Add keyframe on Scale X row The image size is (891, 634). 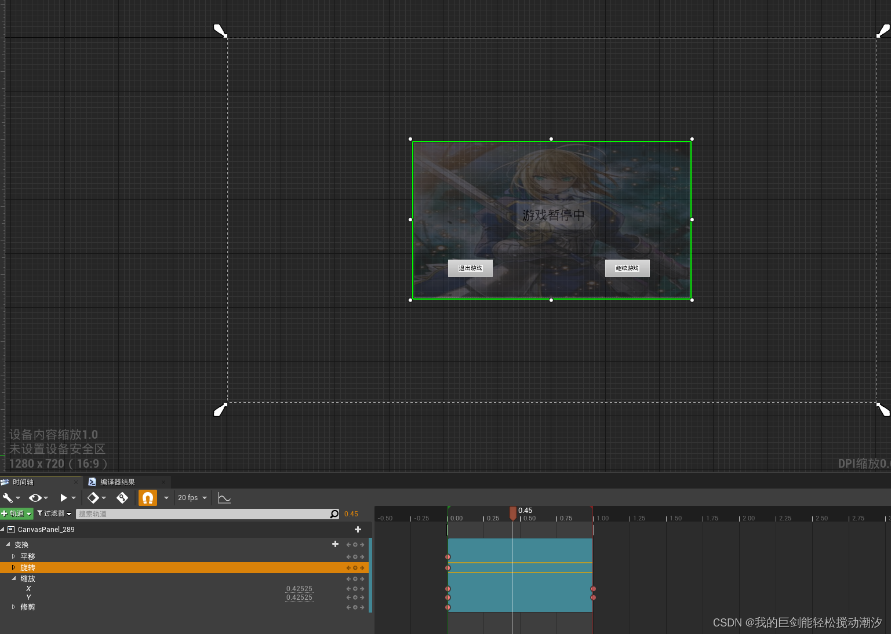click(355, 589)
